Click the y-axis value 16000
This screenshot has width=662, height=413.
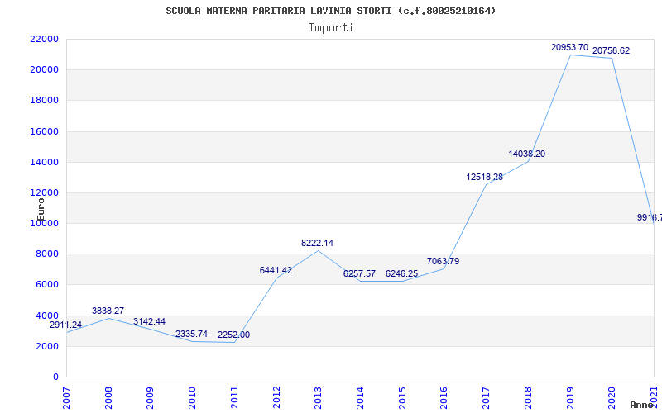[44, 131]
